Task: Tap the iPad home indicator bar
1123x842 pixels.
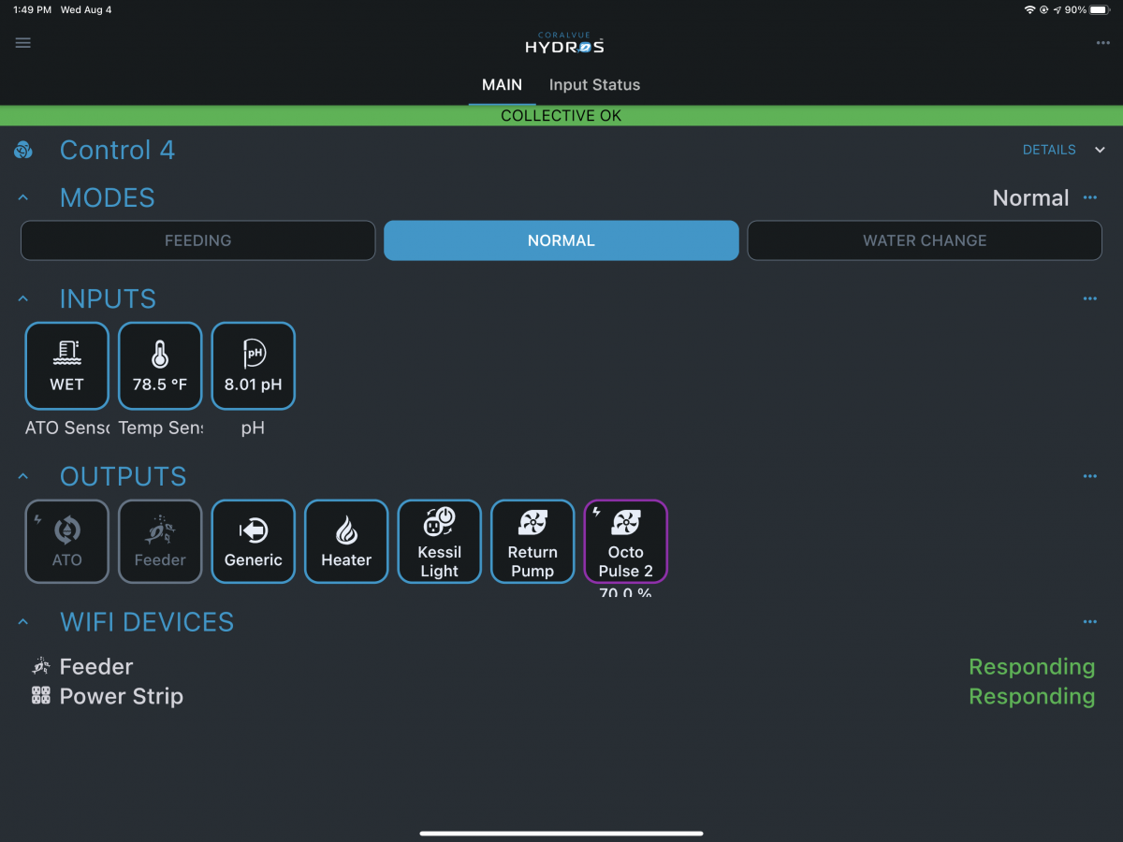Action: point(561,833)
